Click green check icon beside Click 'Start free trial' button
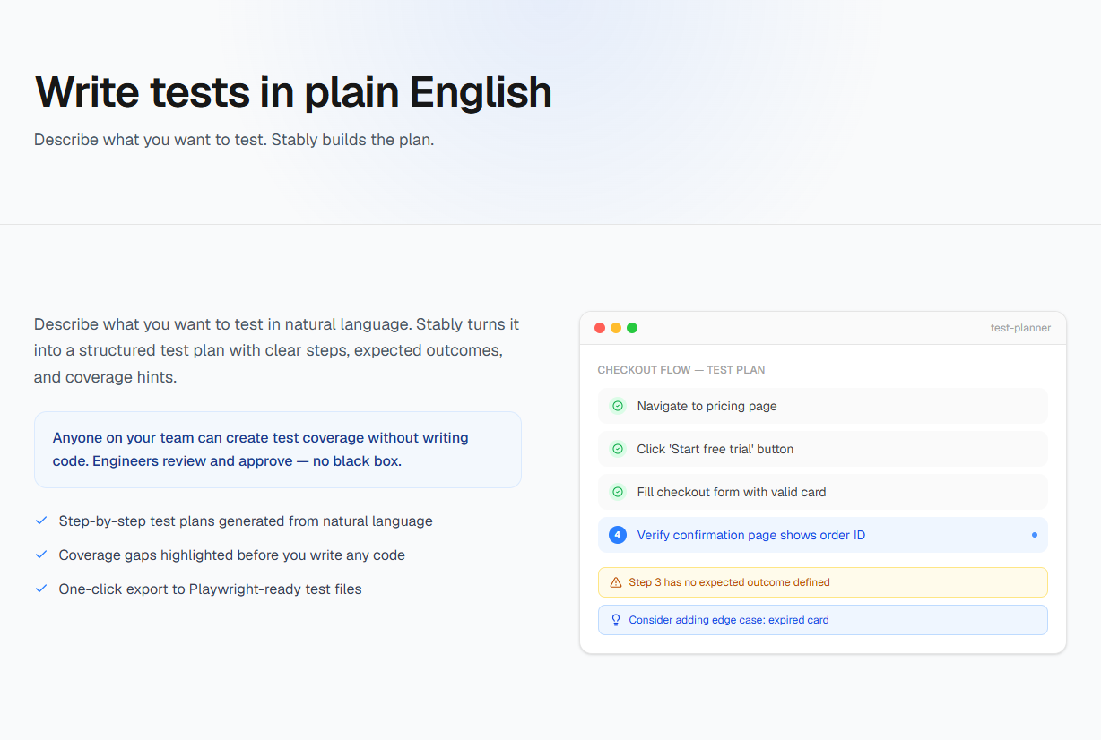This screenshot has height=740, width=1101. [618, 449]
